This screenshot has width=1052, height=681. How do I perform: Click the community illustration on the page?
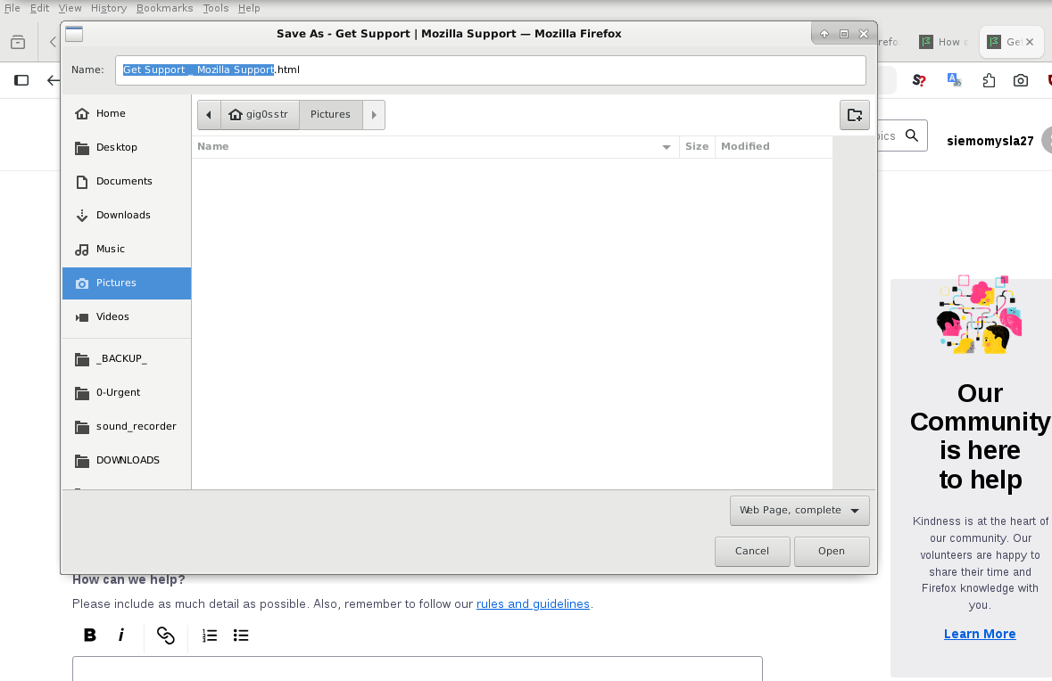[x=980, y=314]
